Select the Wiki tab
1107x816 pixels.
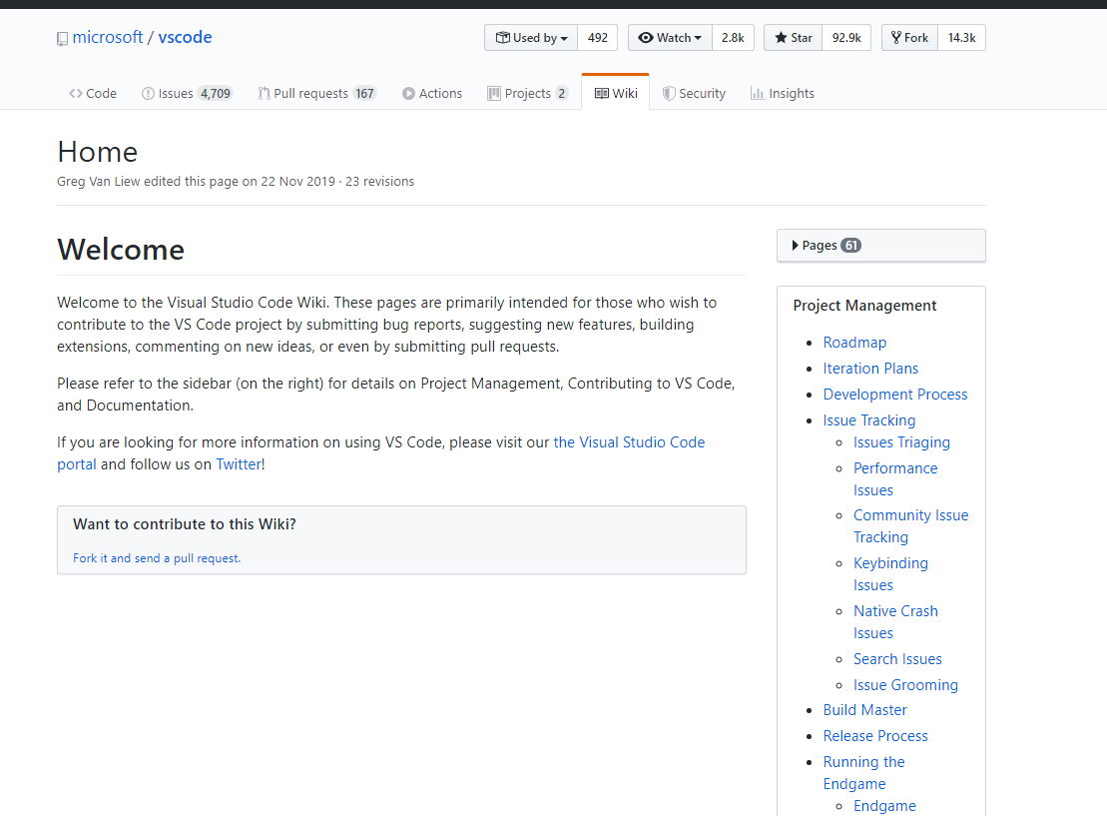(616, 93)
